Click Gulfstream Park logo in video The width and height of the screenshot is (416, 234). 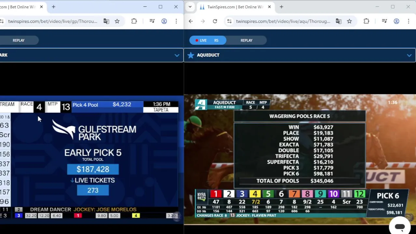(x=94, y=131)
